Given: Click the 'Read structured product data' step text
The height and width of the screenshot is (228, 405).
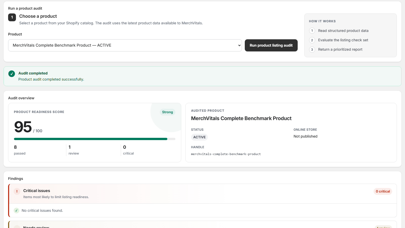Looking at the screenshot, I should (x=343, y=31).
